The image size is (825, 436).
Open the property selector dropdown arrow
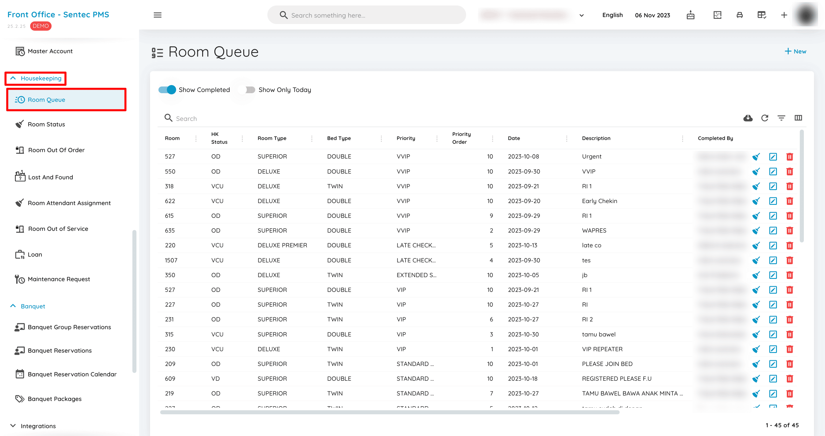tap(582, 15)
